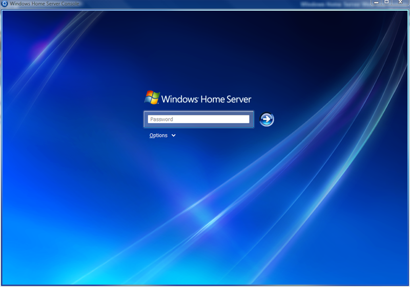Minimize the Windows Home Server Console window
Viewport: 410px width, 287px height.
click(x=376, y=2)
